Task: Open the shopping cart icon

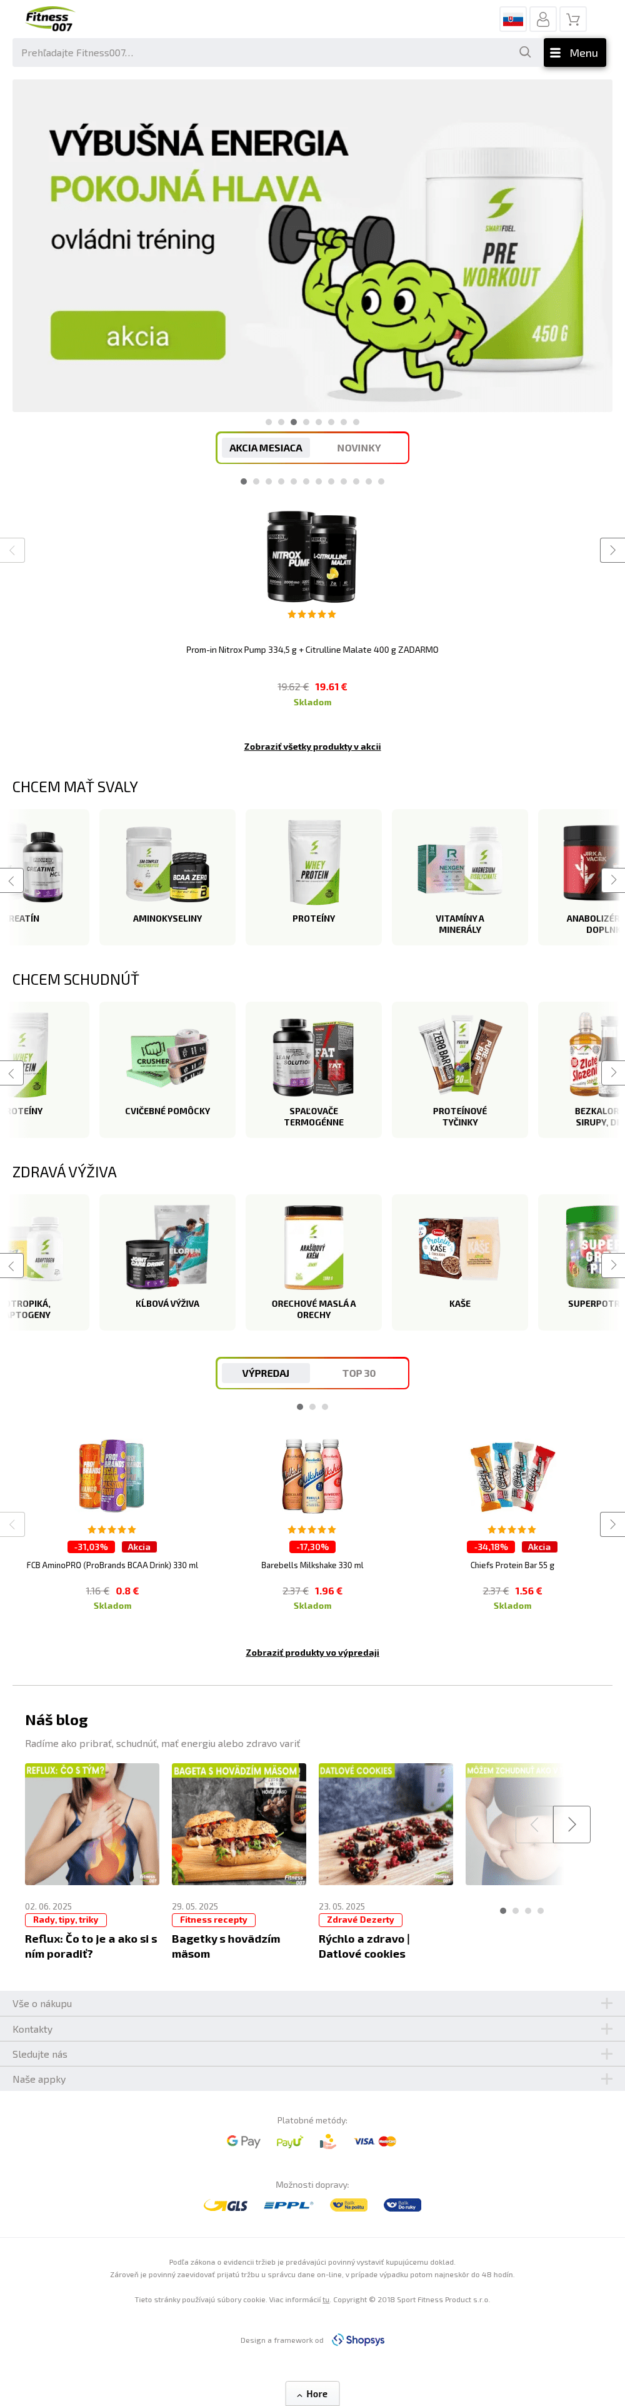Action: click(x=574, y=19)
